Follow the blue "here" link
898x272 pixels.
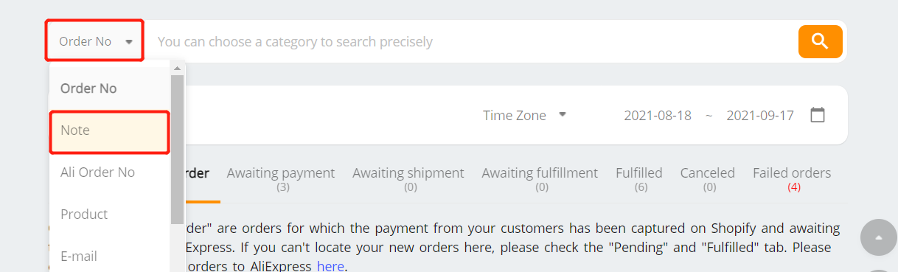(x=330, y=265)
